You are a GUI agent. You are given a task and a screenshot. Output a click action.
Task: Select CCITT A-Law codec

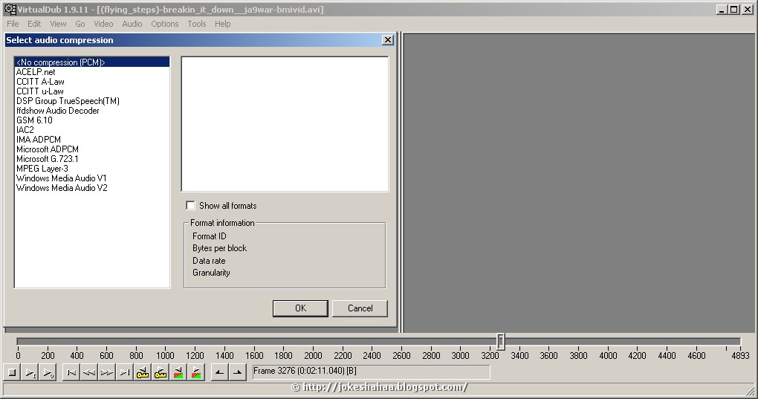click(x=92, y=82)
